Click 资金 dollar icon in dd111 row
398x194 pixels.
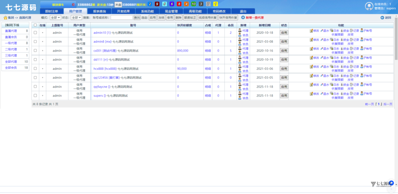pyautogui.click(x=341, y=58)
